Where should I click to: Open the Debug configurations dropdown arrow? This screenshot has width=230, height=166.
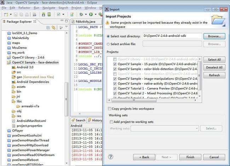point(86,15)
